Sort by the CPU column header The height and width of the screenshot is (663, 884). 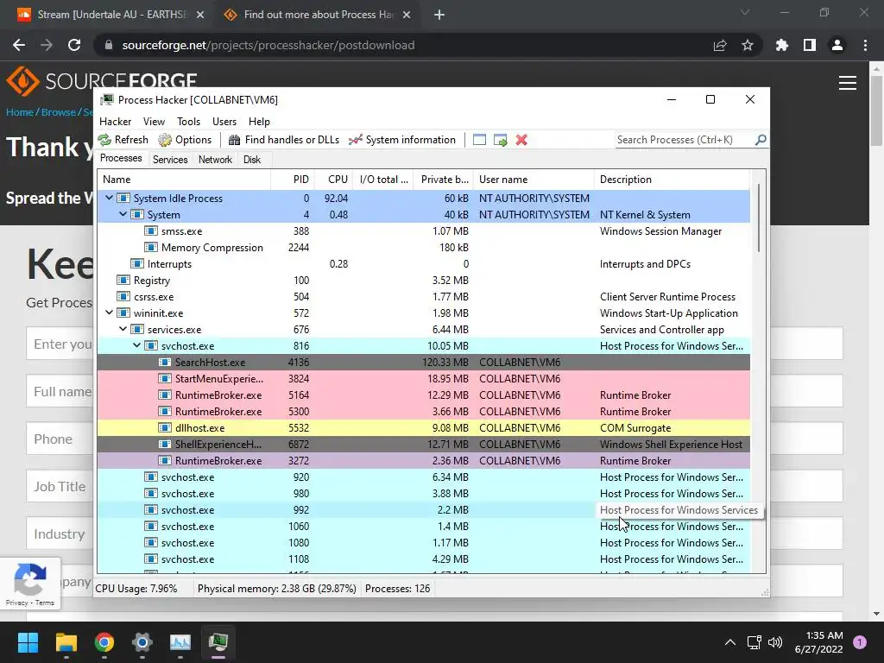(x=334, y=180)
